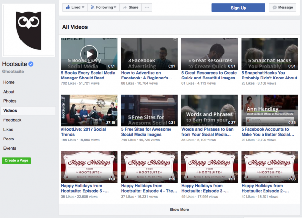This screenshot has width=302, height=218.
Task: Open #HootLive: 2017 Social Trends link
Action: (83, 132)
